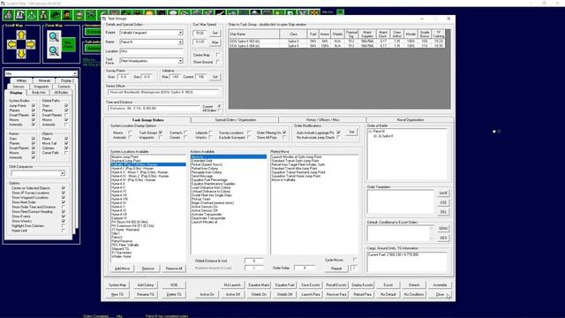Click the Orbital Distance input field
Screen dimensions: 565x318
click(253, 261)
